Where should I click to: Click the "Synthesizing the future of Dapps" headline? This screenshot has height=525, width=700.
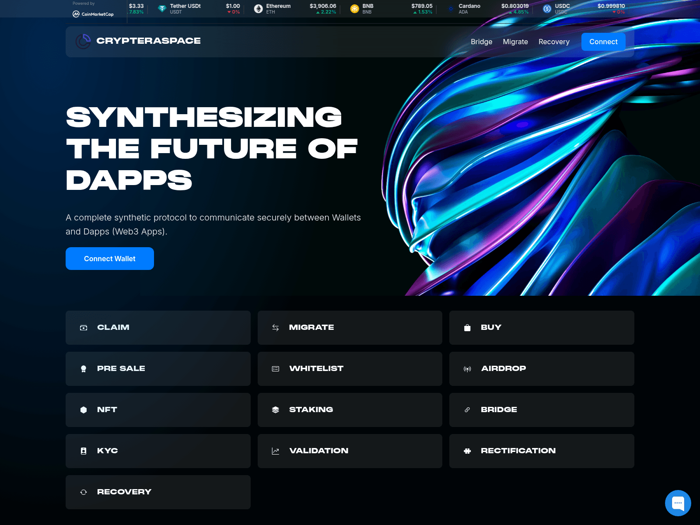pos(212,148)
